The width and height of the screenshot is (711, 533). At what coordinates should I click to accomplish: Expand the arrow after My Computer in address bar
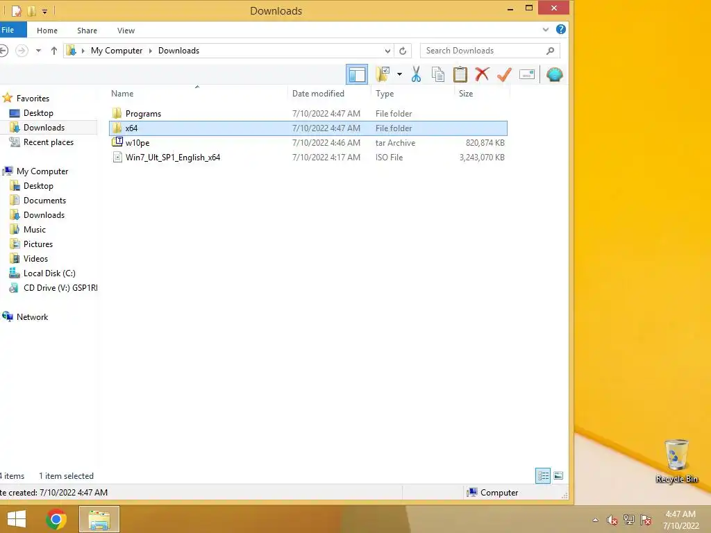pos(150,51)
